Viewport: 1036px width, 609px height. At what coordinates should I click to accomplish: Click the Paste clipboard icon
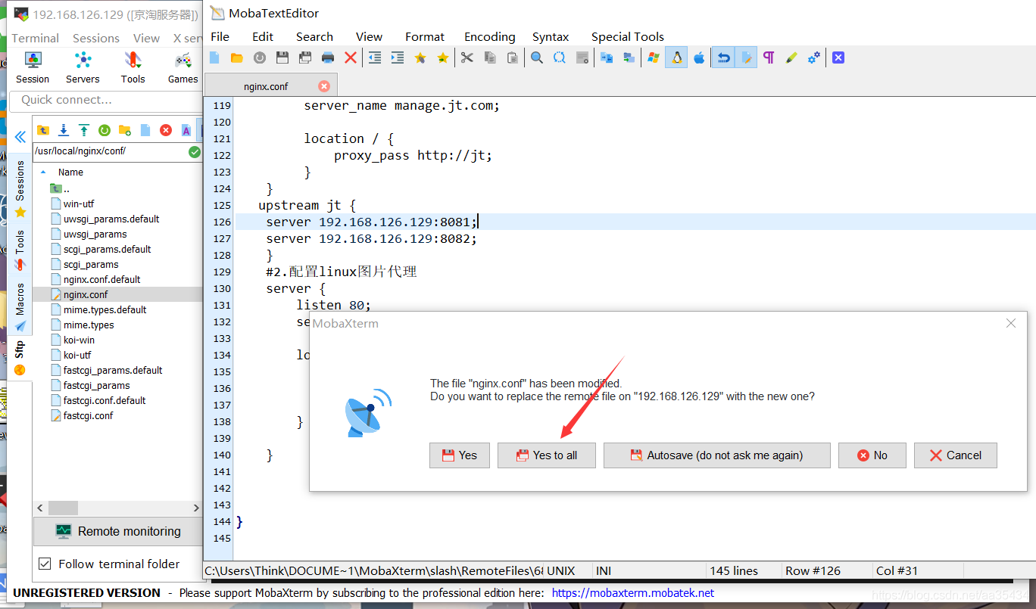tap(513, 57)
